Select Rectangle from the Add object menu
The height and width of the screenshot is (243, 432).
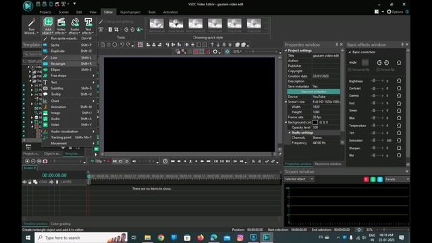click(x=69, y=63)
